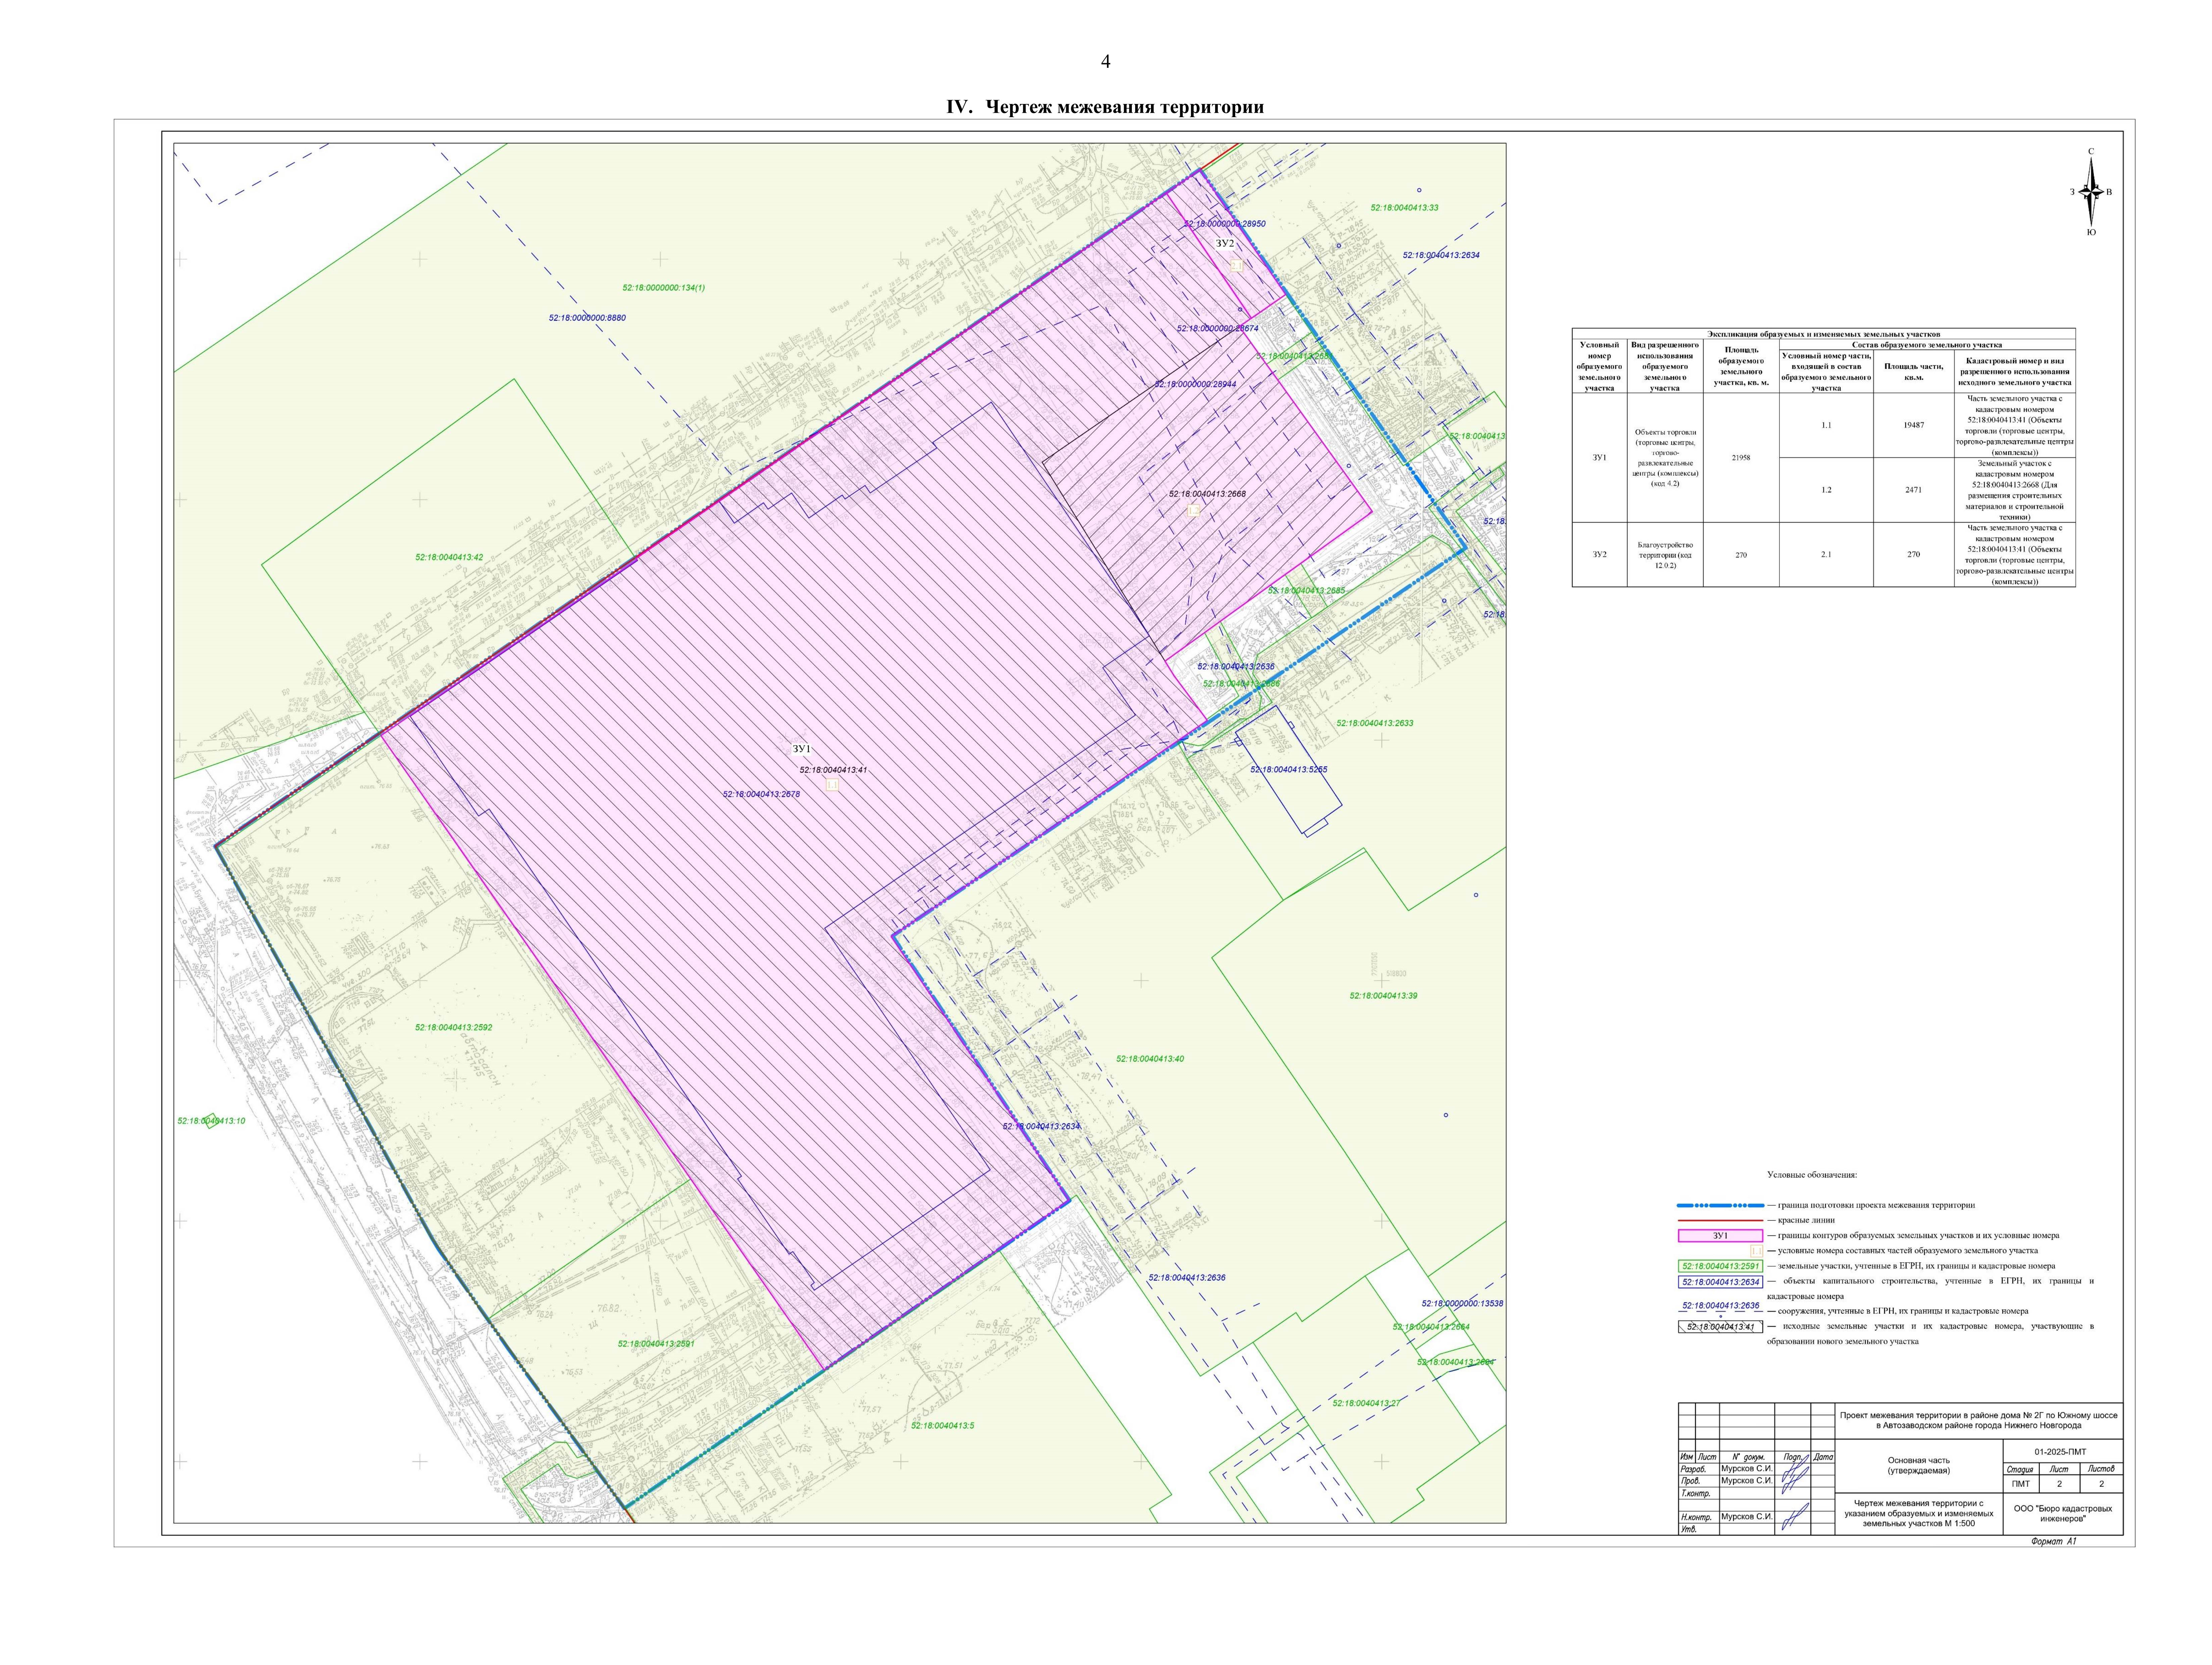
Task: Click map label 52:18:0040413:2592
Action: click(454, 1027)
